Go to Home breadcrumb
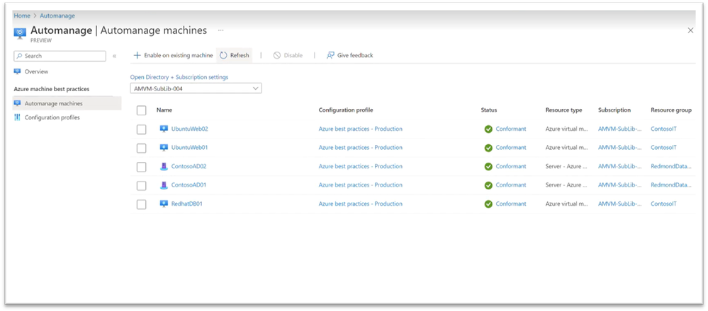 coord(22,16)
